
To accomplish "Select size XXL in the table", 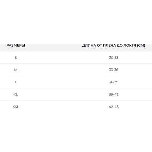I will [x=16, y=107].
